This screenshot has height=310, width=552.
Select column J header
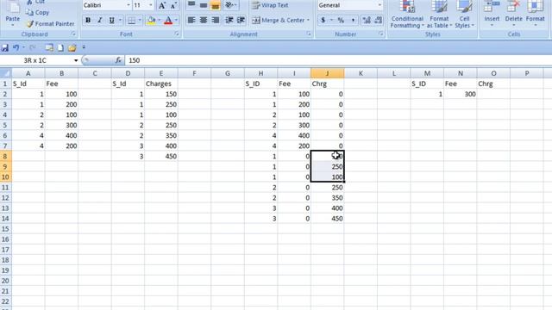tap(328, 73)
